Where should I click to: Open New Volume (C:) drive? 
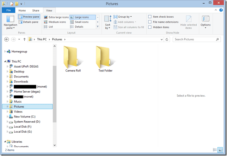(25, 117)
